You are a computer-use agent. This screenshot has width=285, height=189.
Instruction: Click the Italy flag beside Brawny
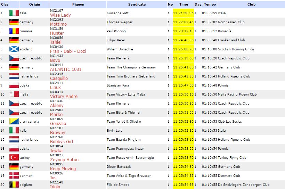click(14, 130)
